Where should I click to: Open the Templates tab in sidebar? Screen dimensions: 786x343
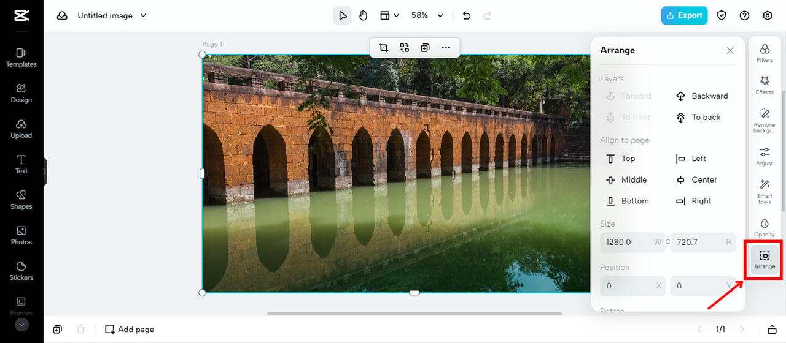[21, 57]
